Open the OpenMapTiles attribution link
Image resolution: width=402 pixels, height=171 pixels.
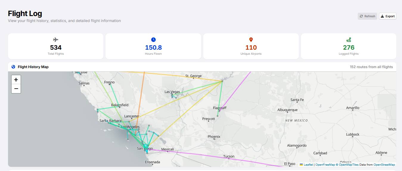[x=347, y=164]
